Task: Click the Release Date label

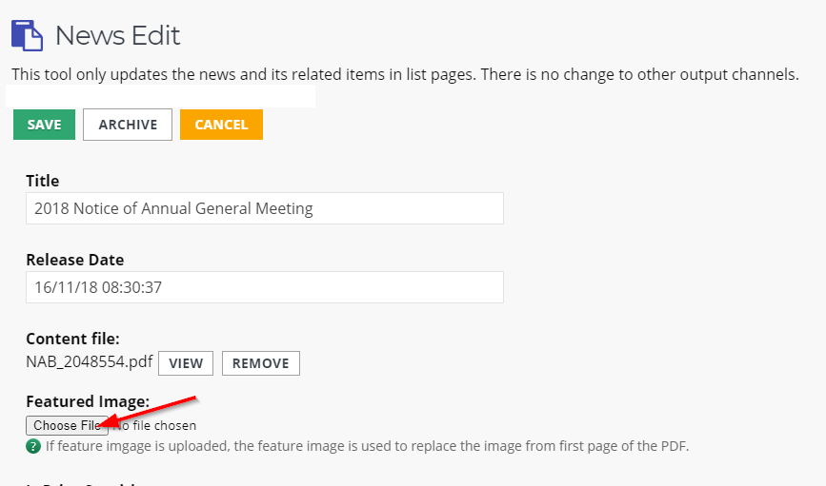Action: point(75,260)
